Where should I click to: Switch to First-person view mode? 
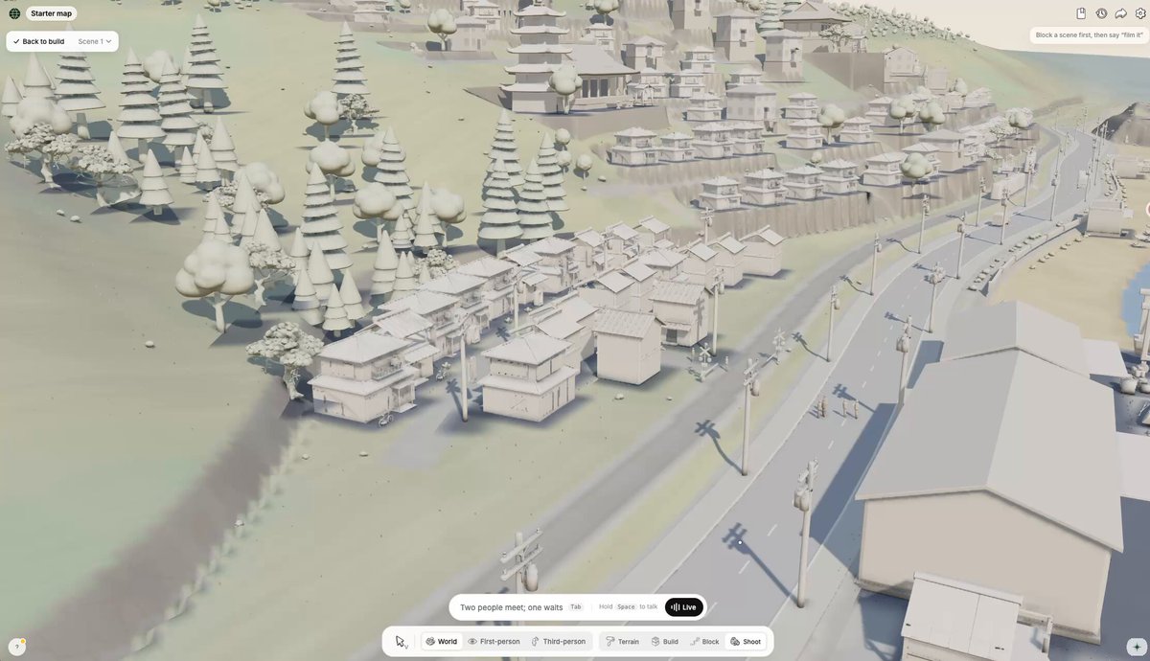pos(494,642)
